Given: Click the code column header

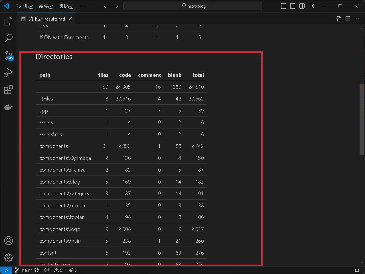Looking at the screenshot, I should tap(125, 75).
